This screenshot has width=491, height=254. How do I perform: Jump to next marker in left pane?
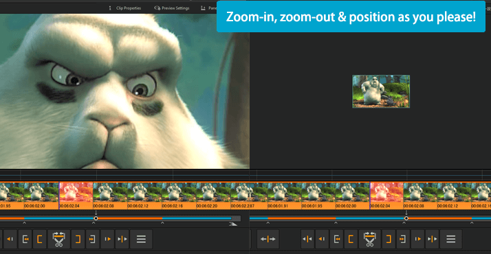[x=92, y=239]
